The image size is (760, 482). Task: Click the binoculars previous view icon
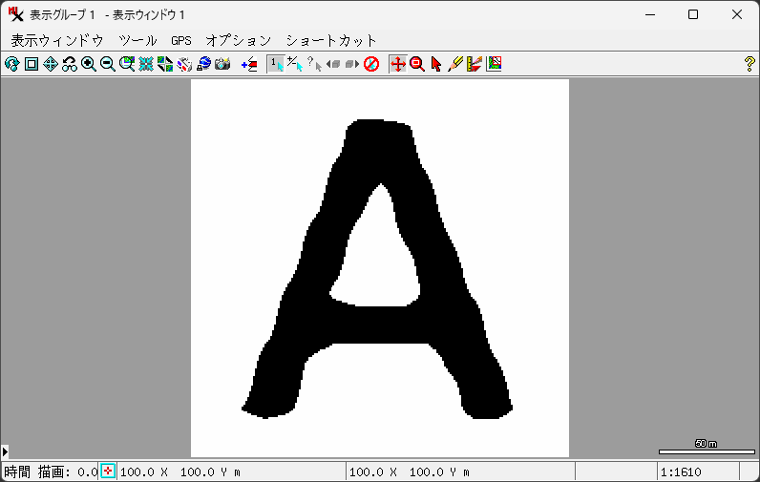pyautogui.click(x=70, y=64)
